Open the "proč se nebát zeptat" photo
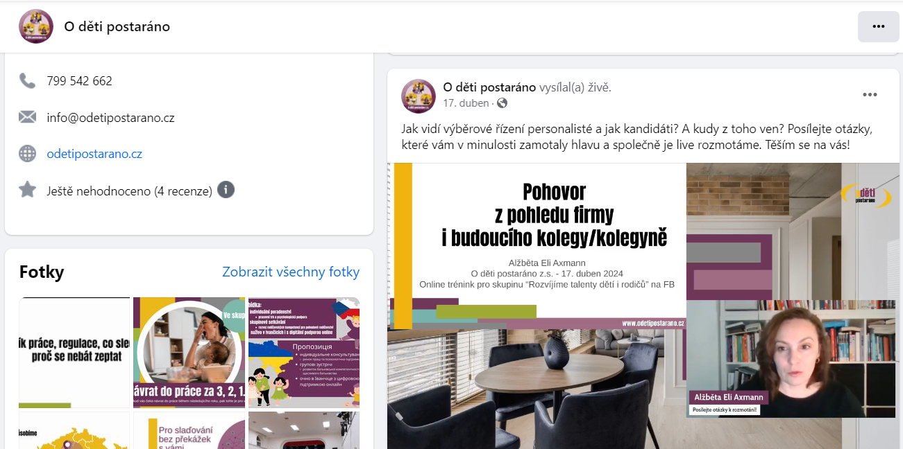903x449 pixels. (x=74, y=352)
